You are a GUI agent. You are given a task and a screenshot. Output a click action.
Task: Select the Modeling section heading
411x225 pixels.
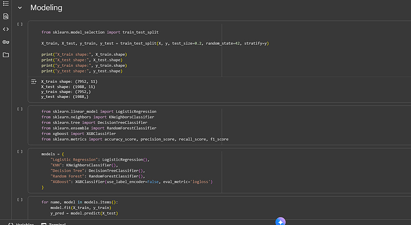(x=46, y=7)
